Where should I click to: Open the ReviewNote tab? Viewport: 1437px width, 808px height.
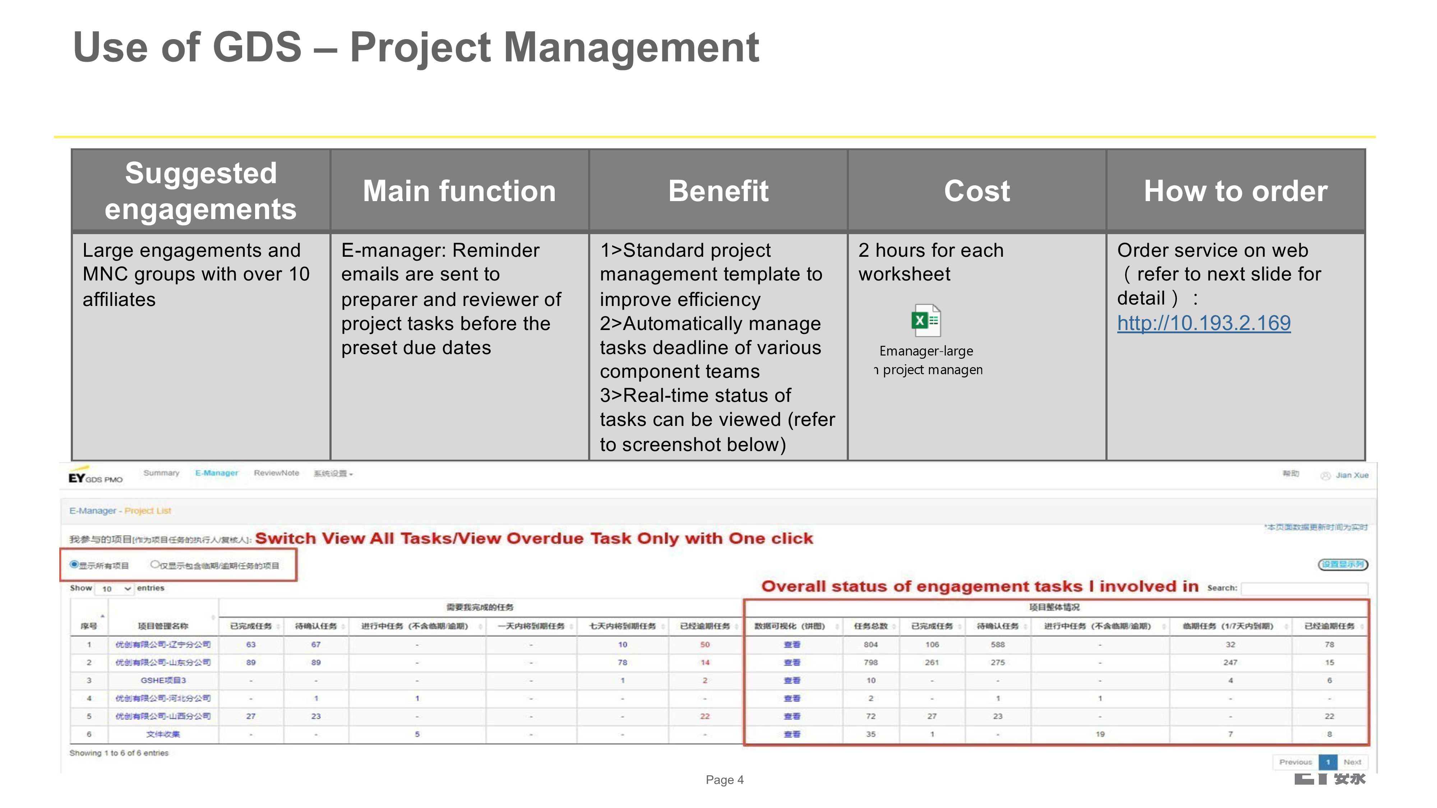[276, 473]
